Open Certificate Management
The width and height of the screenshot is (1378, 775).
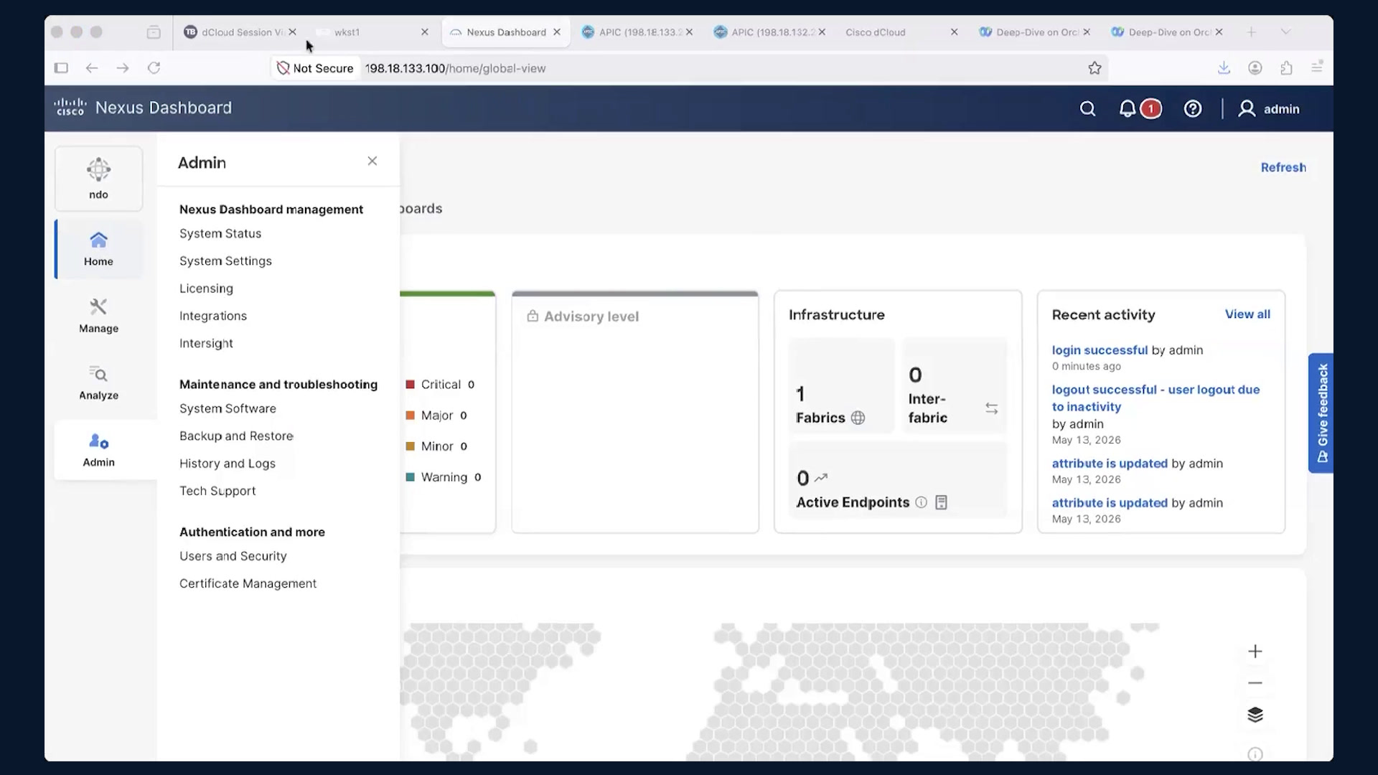[x=248, y=583]
